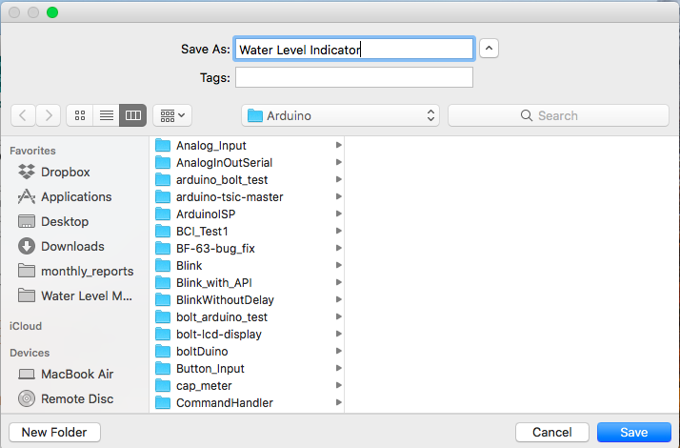
Task: Switch to list view mode
Action: [107, 115]
